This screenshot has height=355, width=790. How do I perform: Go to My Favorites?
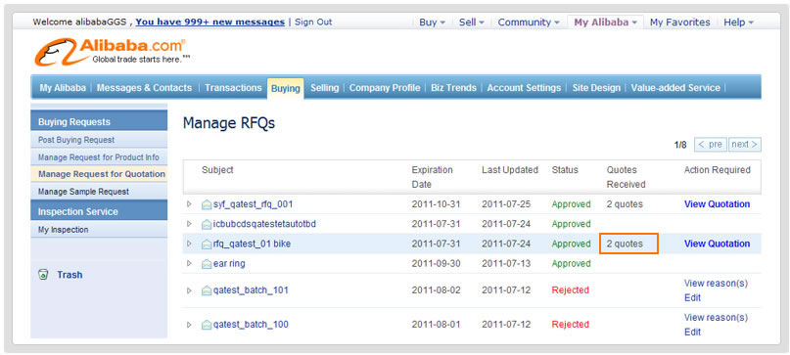coord(679,22)
